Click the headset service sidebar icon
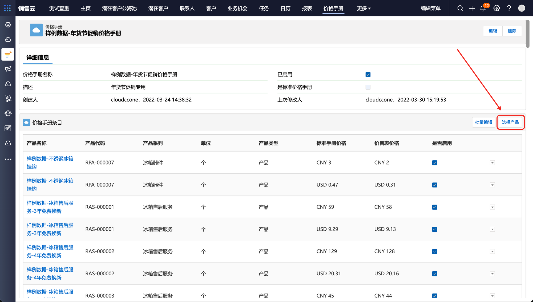 tap(8, 113)
